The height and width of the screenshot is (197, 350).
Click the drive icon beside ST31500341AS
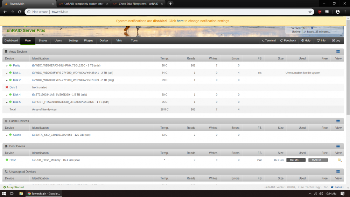click(33, 94)
